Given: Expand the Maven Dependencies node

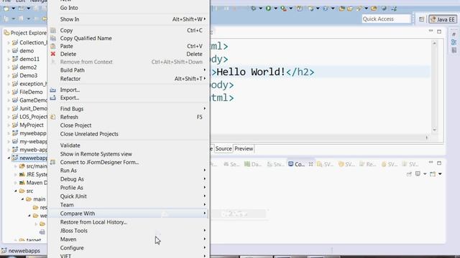Looking at the screenshot, I should tap(16, 183).
